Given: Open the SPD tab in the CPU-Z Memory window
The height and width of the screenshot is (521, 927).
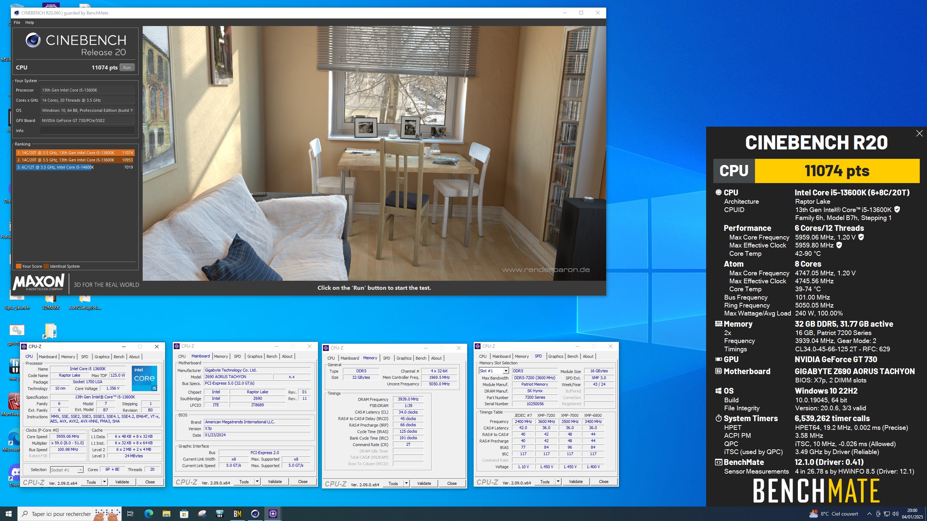Looking at the screenshot, I should click(387, 358).
